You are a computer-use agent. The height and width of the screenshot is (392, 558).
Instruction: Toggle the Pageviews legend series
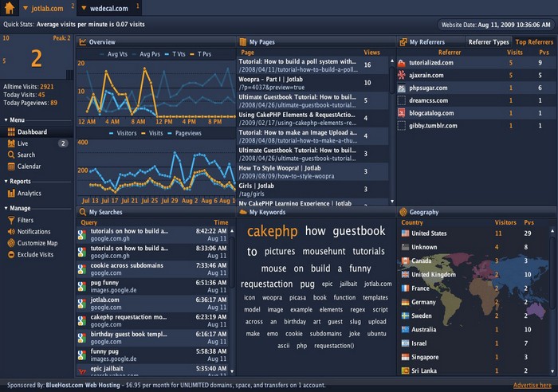[x=184, y=133]
